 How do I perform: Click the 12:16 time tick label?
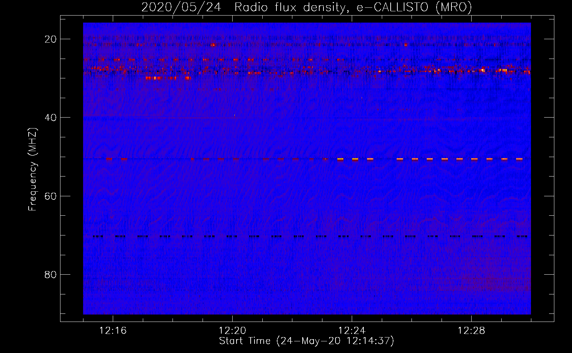113,331
